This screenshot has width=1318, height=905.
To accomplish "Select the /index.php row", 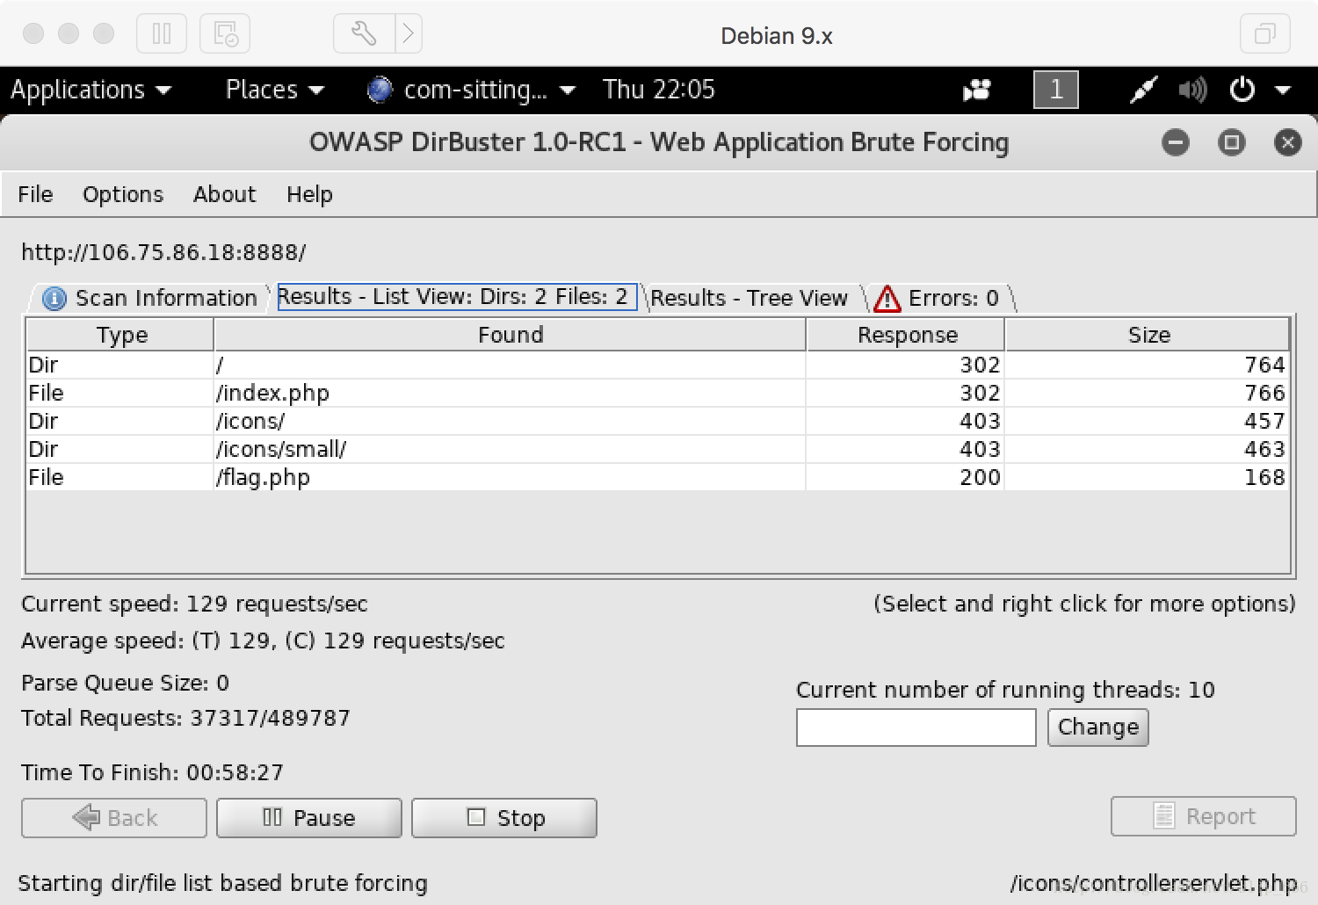I will (x=657, y=393).
